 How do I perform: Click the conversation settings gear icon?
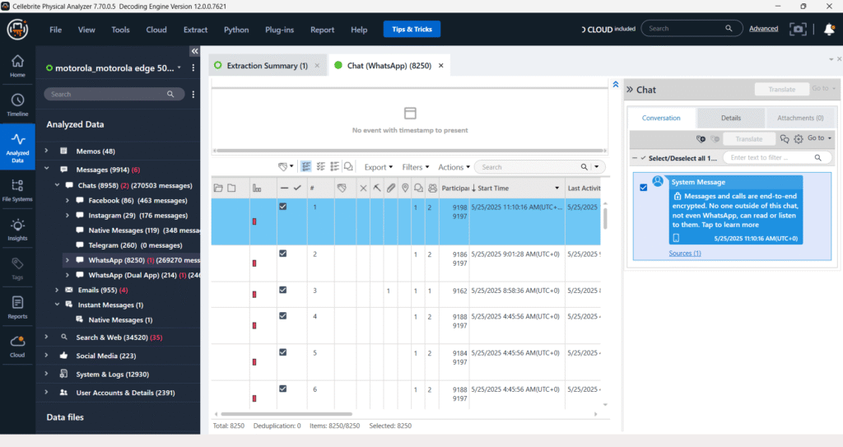[x=799, y=139]
